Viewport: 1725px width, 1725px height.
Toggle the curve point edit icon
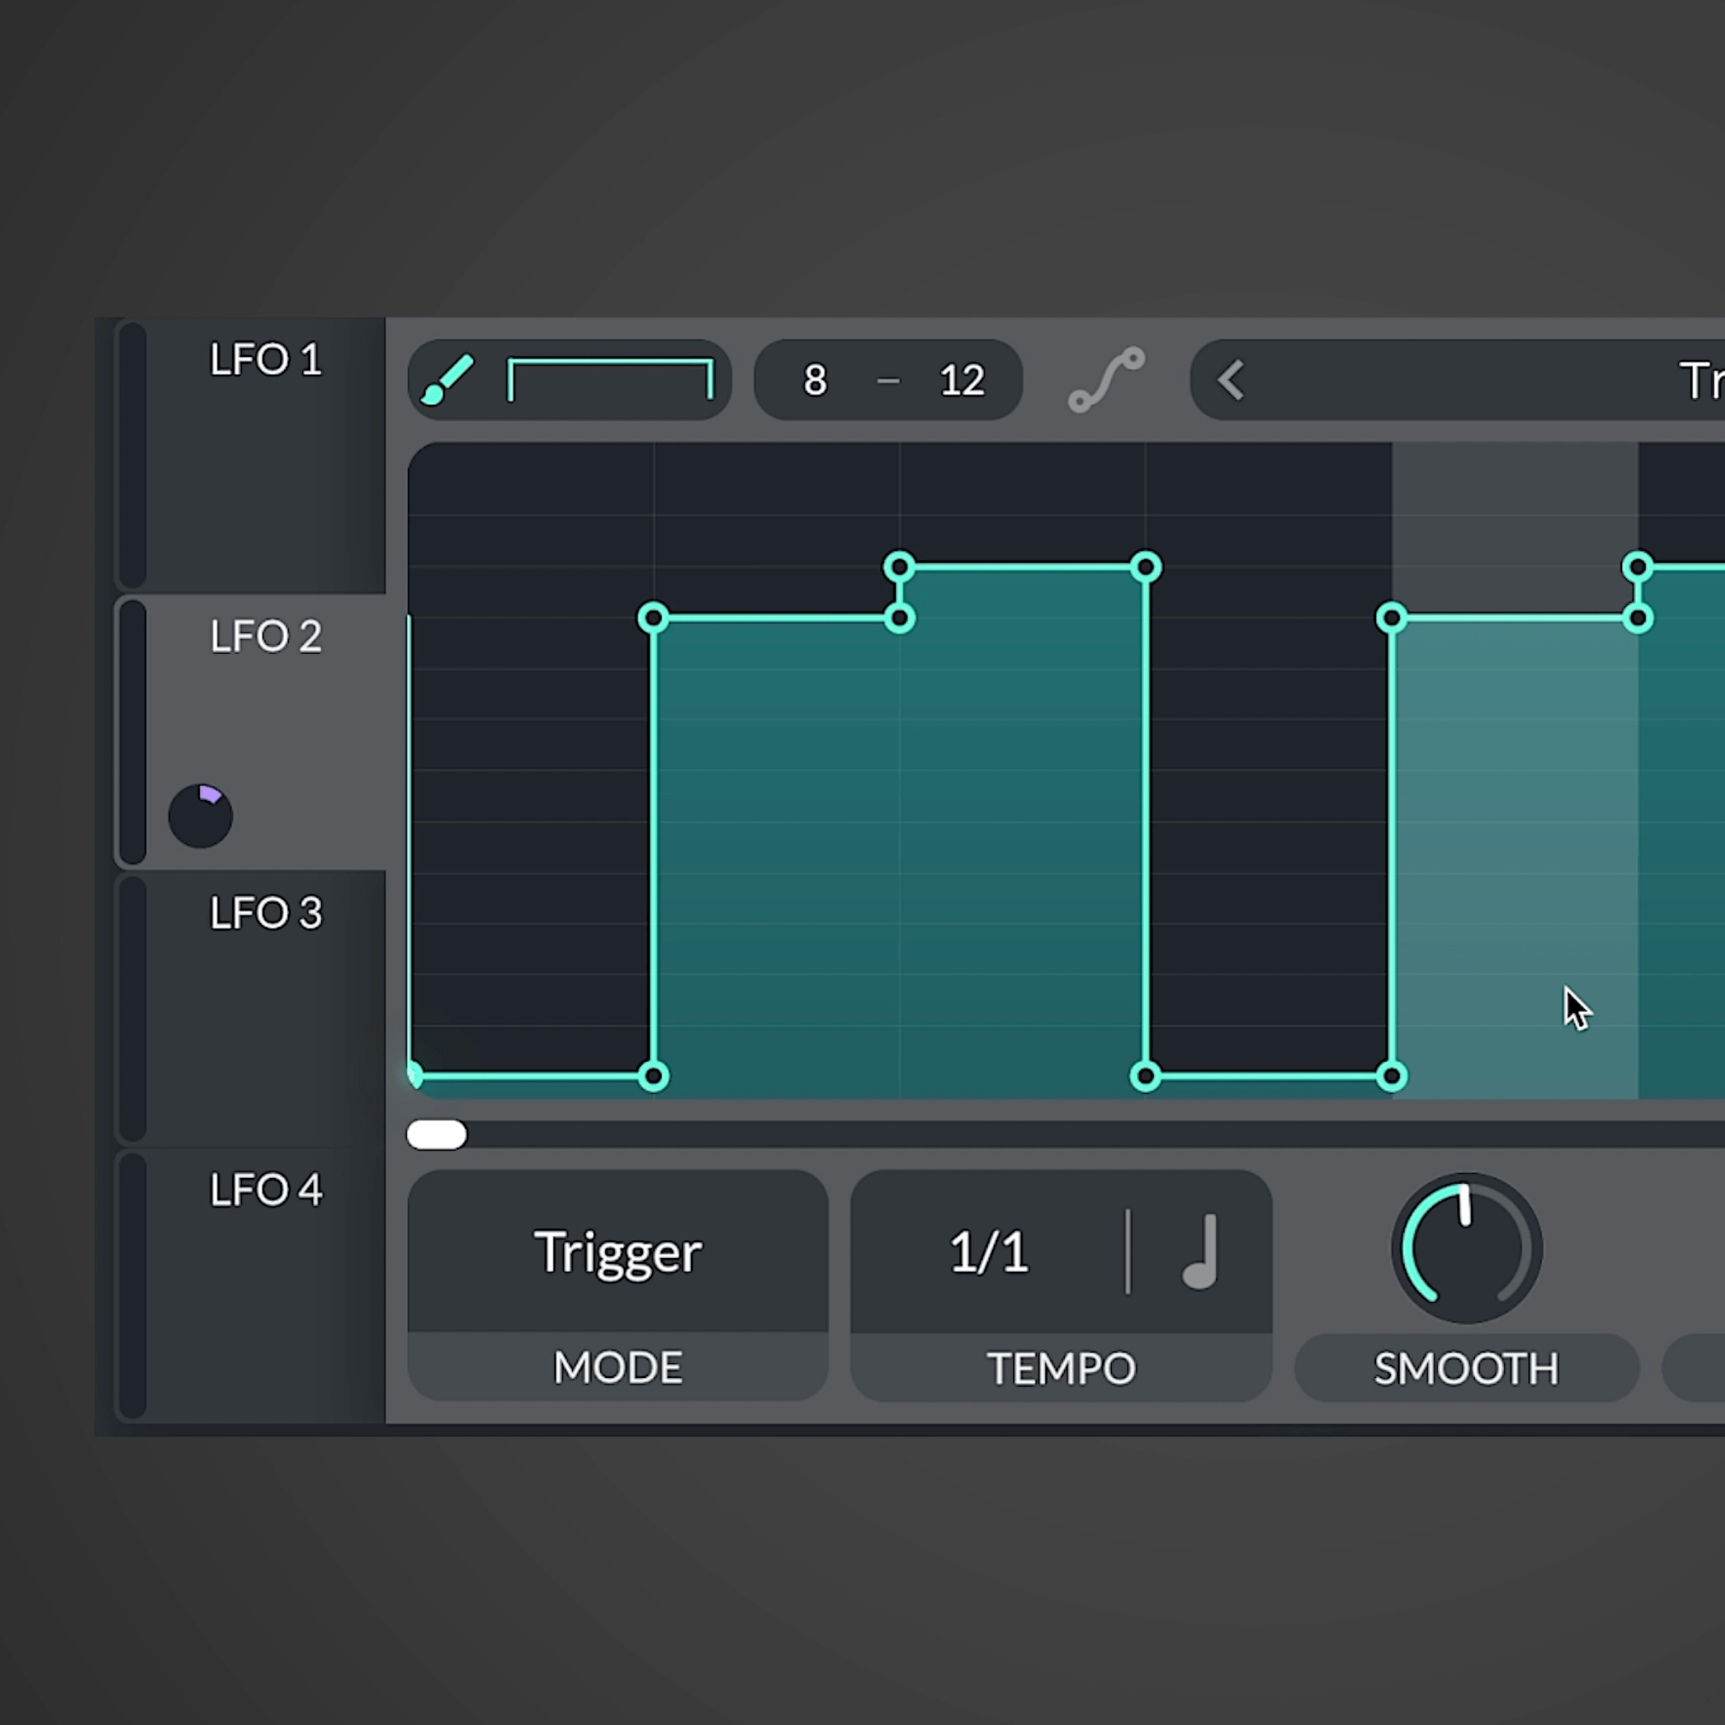(1105, 379)
